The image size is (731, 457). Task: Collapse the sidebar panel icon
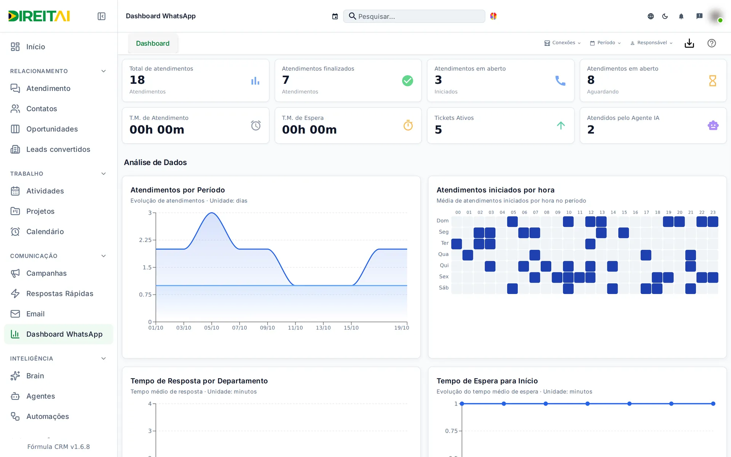pyautogui.click(x=101, y=16)
